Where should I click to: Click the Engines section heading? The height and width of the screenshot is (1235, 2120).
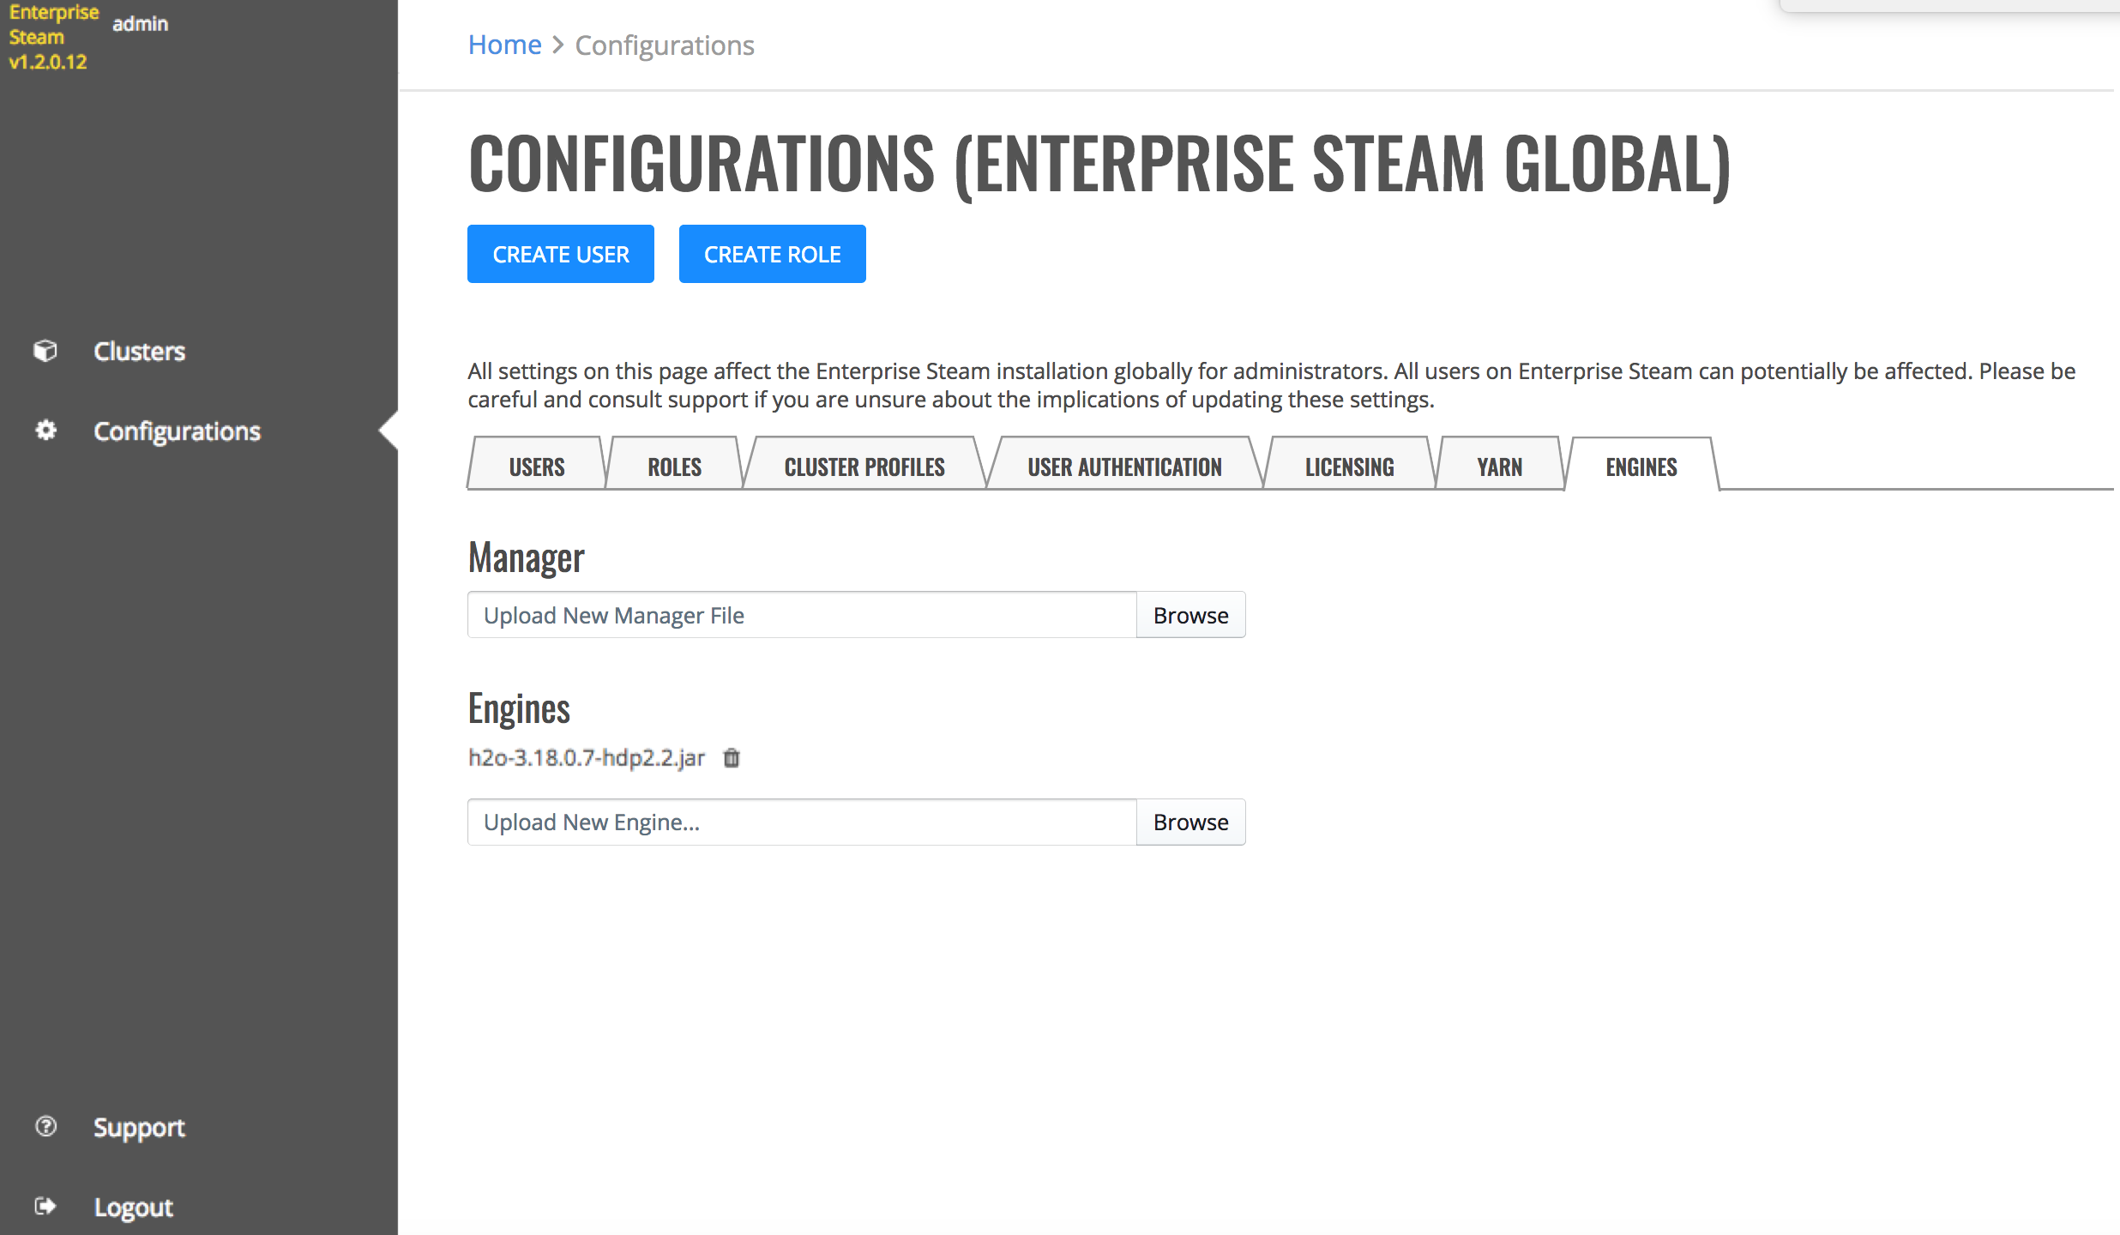click(519, 709)
